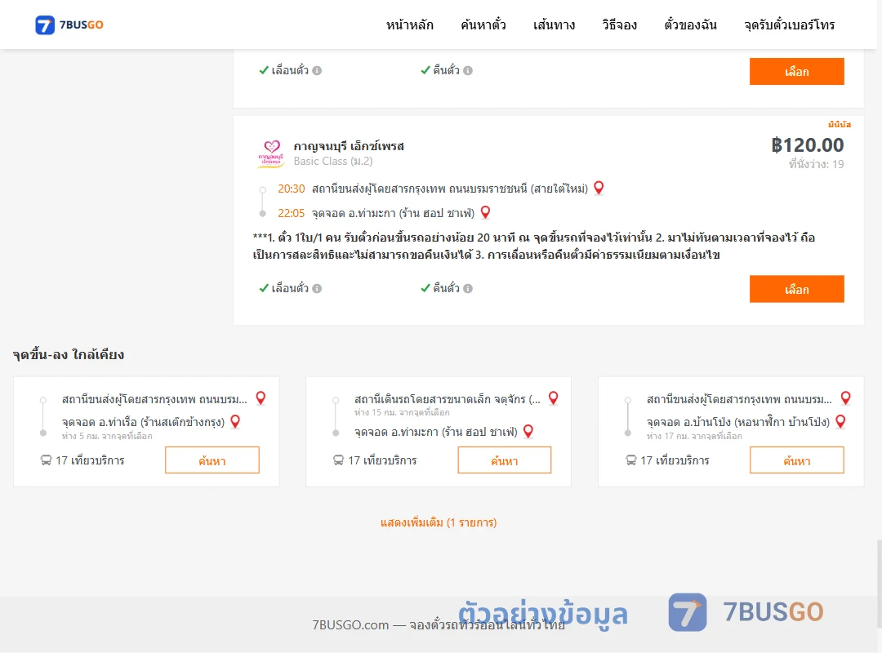882x653 pixels.
Task: Click the top เลือก button above Kanchanaburi card
Action: coord(796,72)
